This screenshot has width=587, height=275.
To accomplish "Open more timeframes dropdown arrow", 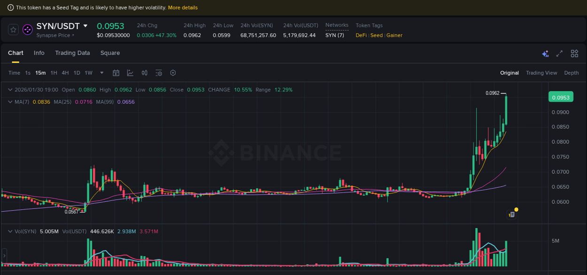I will click(101, 73).
